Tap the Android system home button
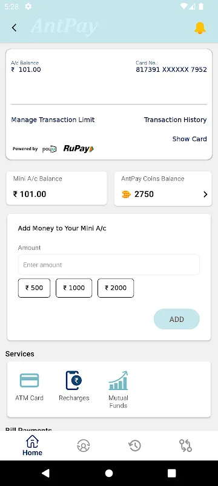This screenshot has height=486, width=218. click(108, 473)
